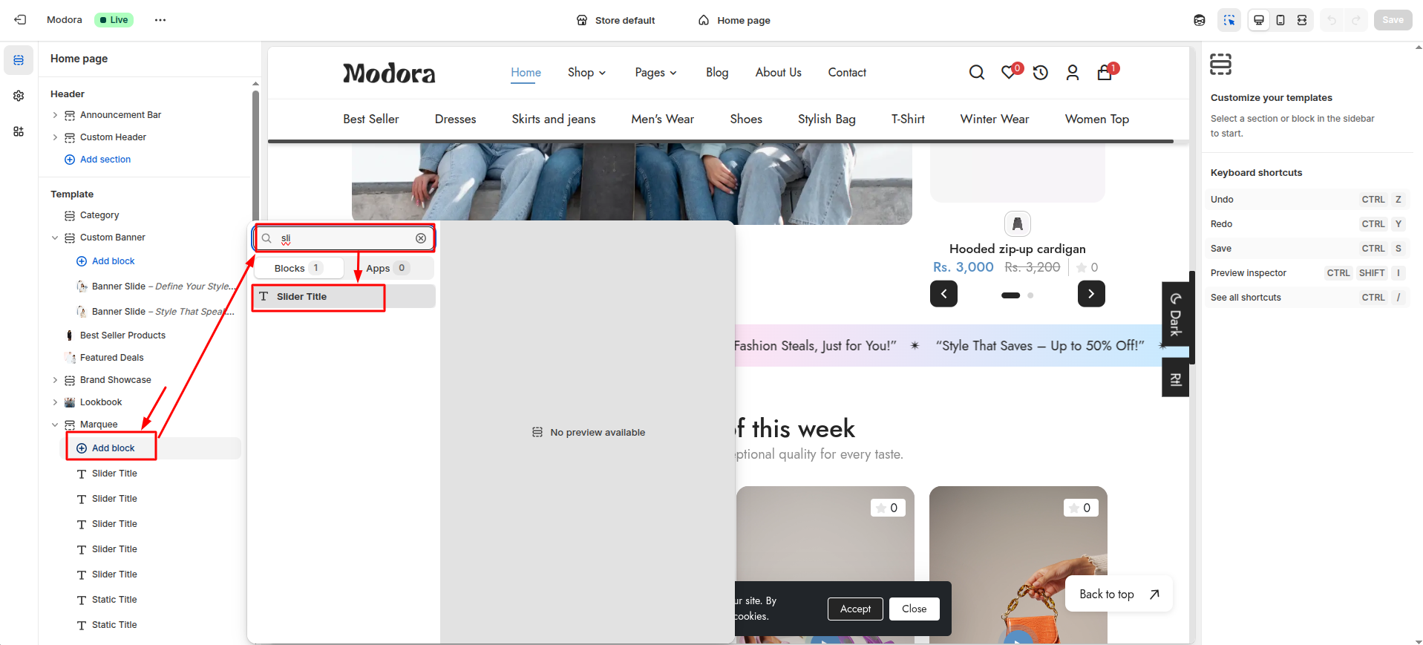Image resolution: width=1423 pixels, height=645 pixels.
Task: Open the Apps embed icon in sidebar
Action: pyautogui.click(x=19, y=131)
